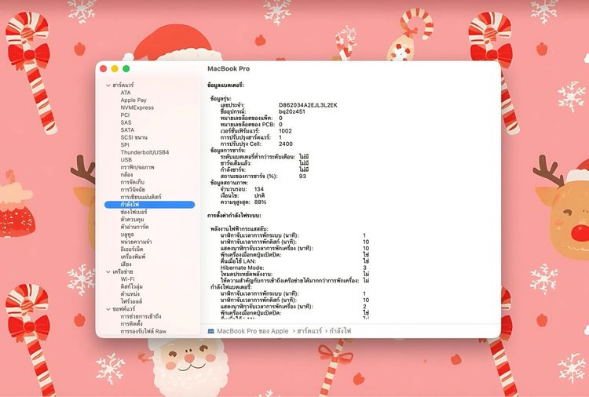Select PCI in the hardware list
Screen dimensions: 589x397
[x=125, y=115]
